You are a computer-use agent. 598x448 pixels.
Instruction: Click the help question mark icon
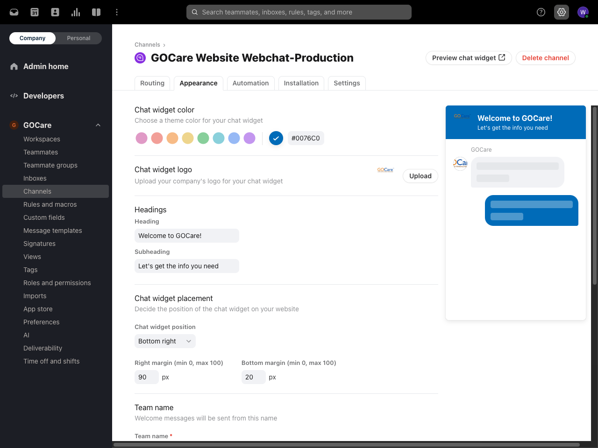(541, 12)
